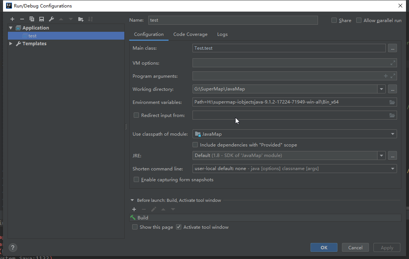Enable capturing form snapshots
409x259 pixels.
click(x=136, y=180)
